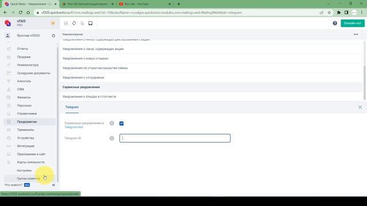Click the copy icon in toolbar

[82, 23]
